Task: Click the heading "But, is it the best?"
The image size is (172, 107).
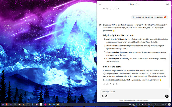Action: [x=112, y=67]
